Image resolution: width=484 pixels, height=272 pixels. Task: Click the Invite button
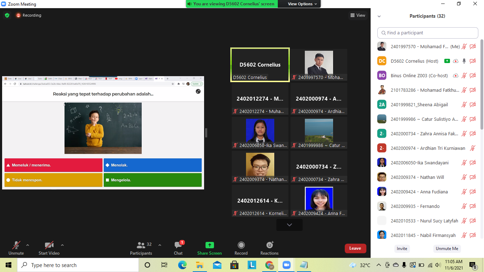(x=402, y=249)
